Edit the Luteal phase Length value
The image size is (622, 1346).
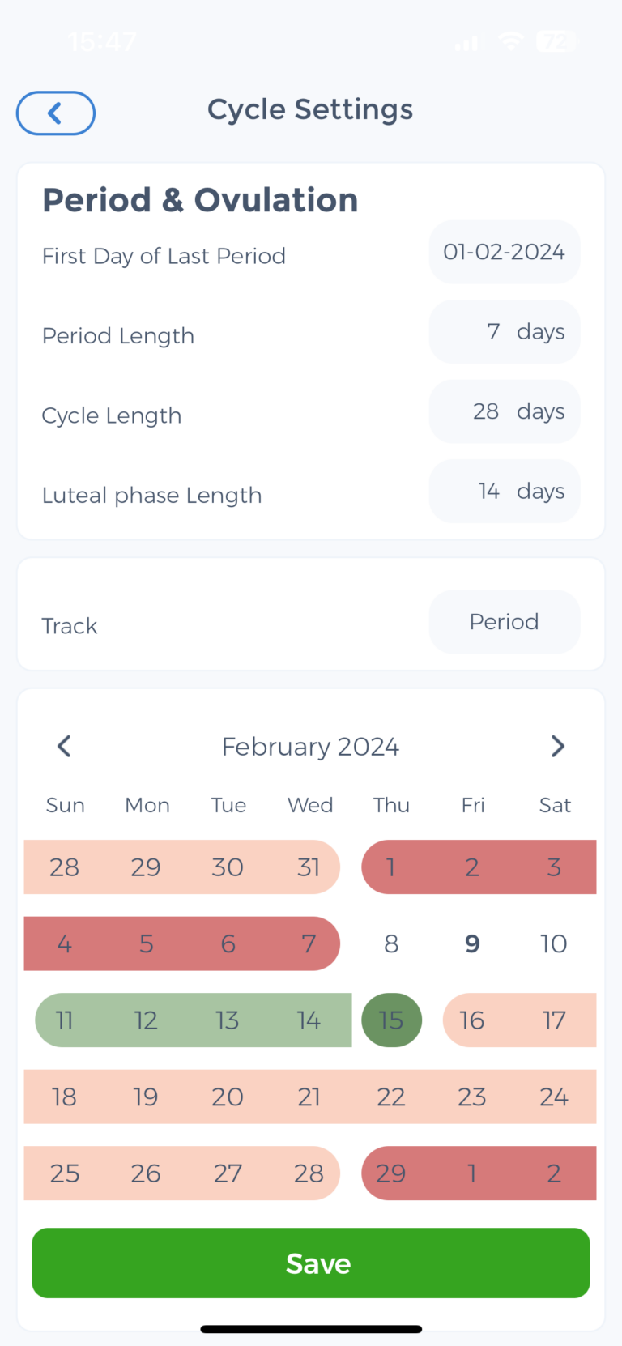click(504, 492)
